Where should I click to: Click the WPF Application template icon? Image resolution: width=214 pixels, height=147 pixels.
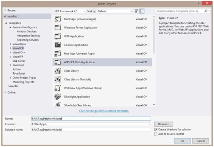58,36
